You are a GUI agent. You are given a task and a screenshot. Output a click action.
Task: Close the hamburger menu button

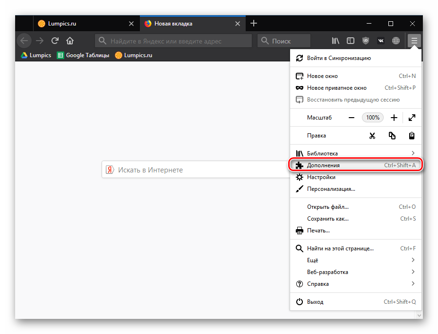(x=414, y=41)
